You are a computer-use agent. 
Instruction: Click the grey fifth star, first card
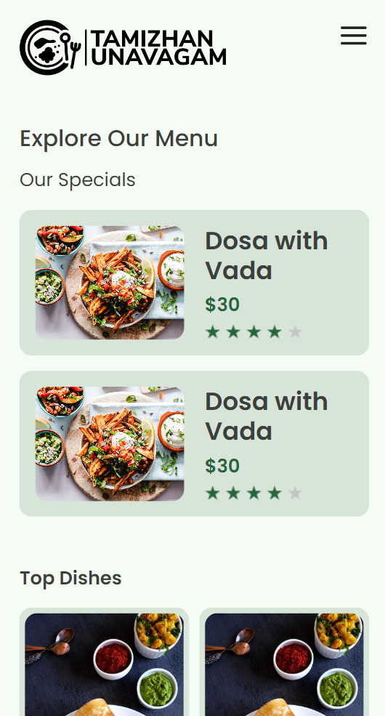coord(295,332)
